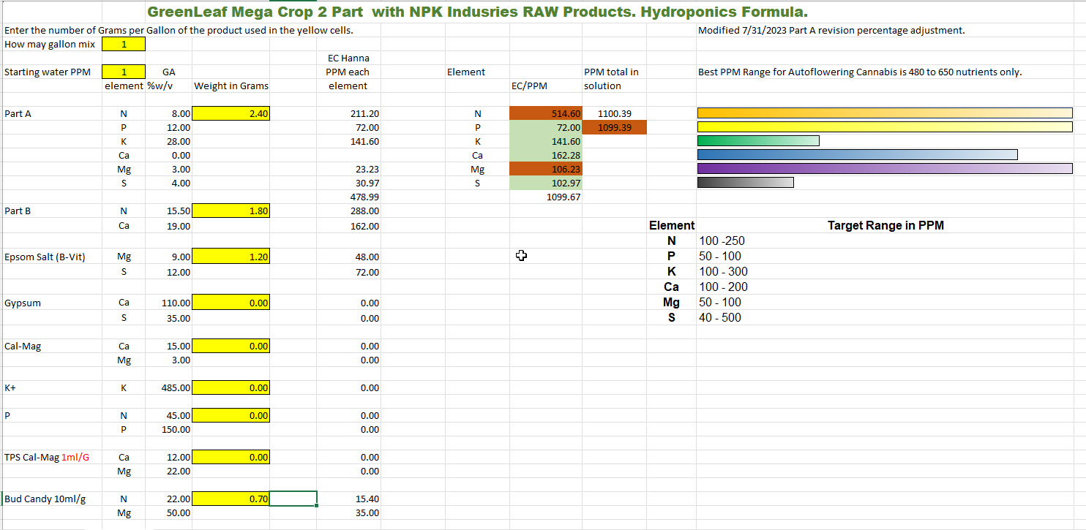Click the gray S data bar

[x=745, y=182]
